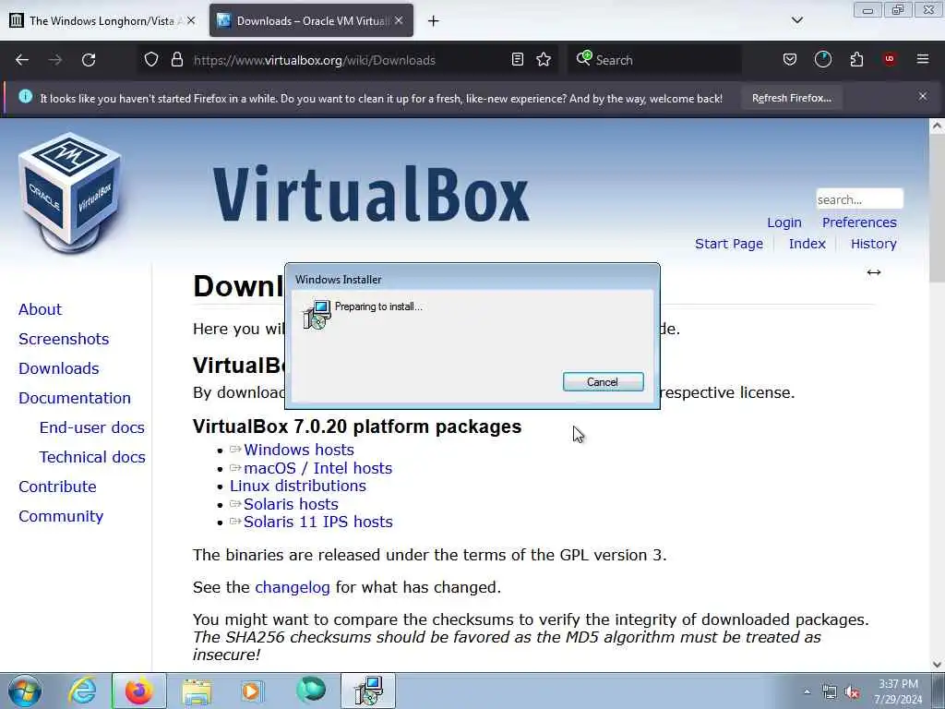Reload the page with refresh icon
This screenshot has width=945, height=709.
pos(89,60)
